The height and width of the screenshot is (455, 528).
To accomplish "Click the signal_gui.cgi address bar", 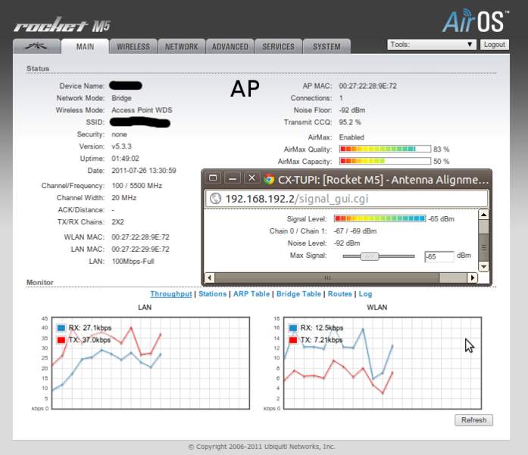I will 346,199.
